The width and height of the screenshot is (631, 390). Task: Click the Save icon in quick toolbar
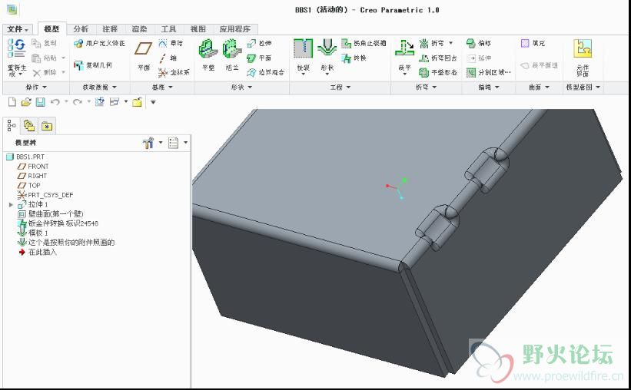40,102
